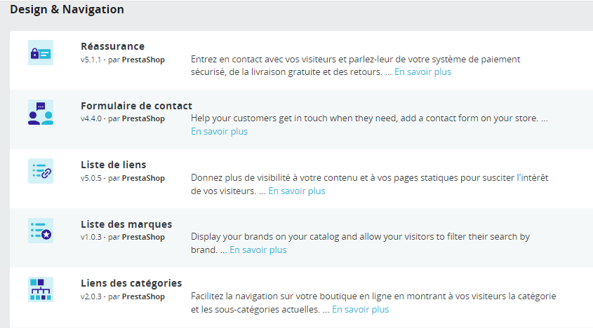The image size is (593, 328).
Task: Open 'En savoir plus' for Liste des marques
Action: pyautogui.click(x=258, y=250)
